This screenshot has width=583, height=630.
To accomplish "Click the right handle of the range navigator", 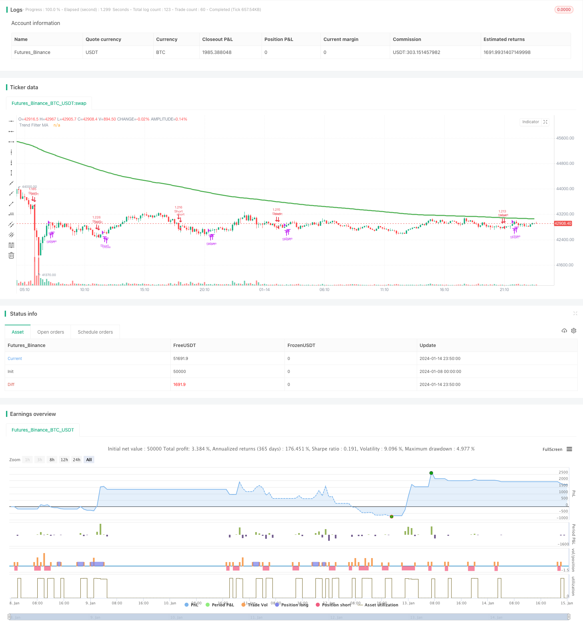I will 569,617.
